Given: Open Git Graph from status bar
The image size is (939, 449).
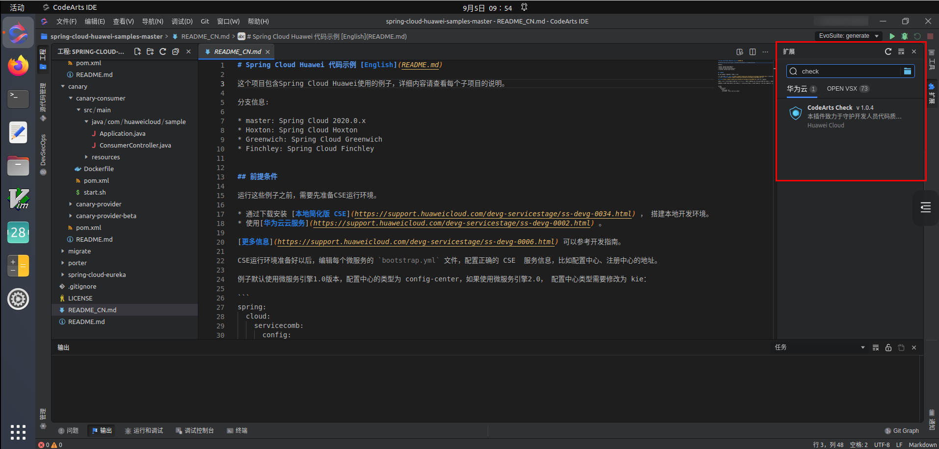Looking at the screenshot, I should point(902,431).
